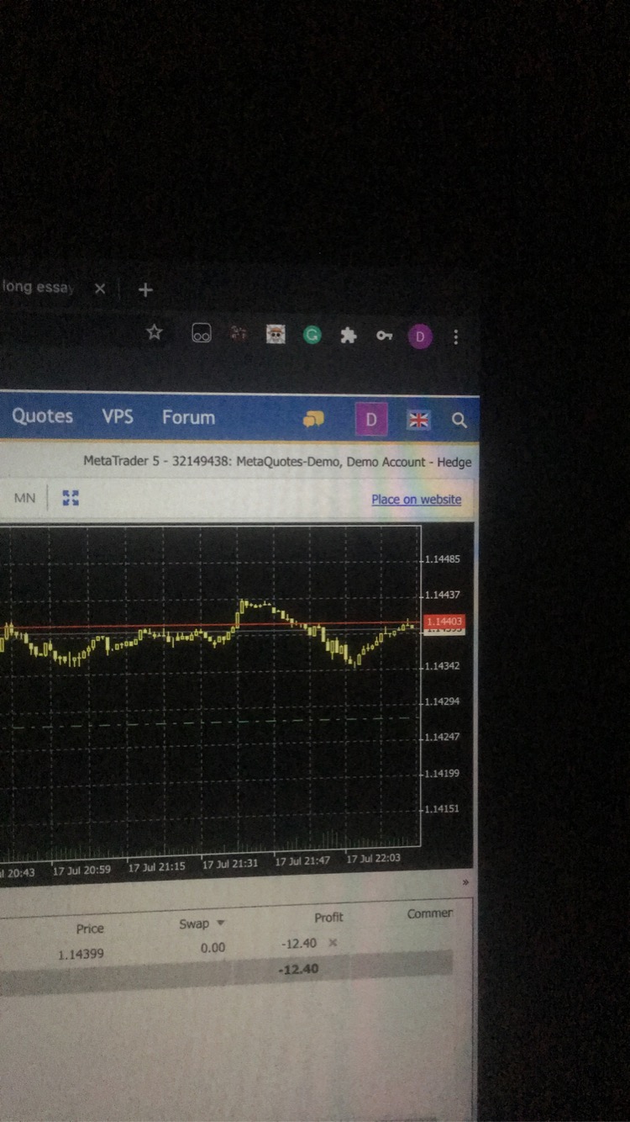This screenshot has height=1122, width=630.
Task: Select the 'long essay' tab
Action: pyautogui.click(x=38, y=287)
